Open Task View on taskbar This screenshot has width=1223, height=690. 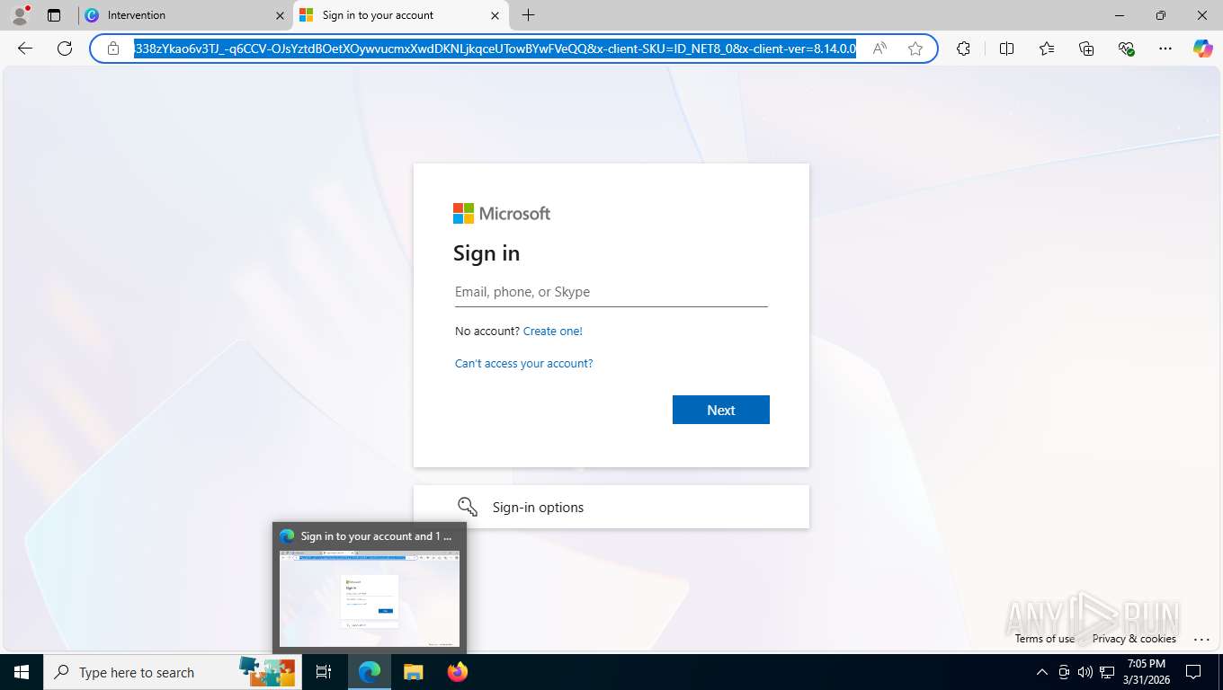(x=324, y=672)
